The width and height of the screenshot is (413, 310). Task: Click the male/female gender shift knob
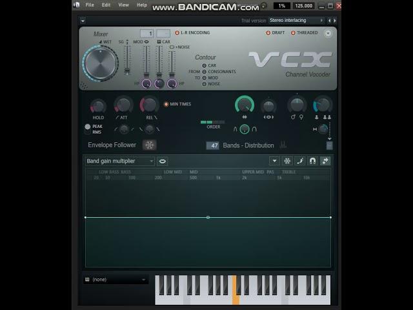[x=297, y=105]
